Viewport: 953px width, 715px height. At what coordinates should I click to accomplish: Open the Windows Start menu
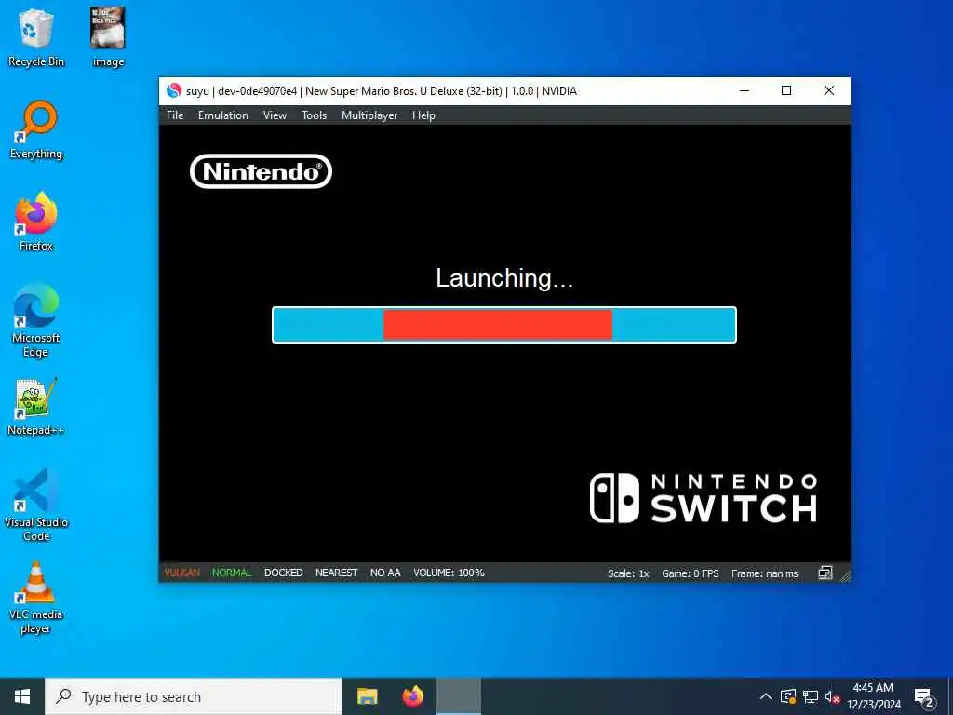pos(22,696)
